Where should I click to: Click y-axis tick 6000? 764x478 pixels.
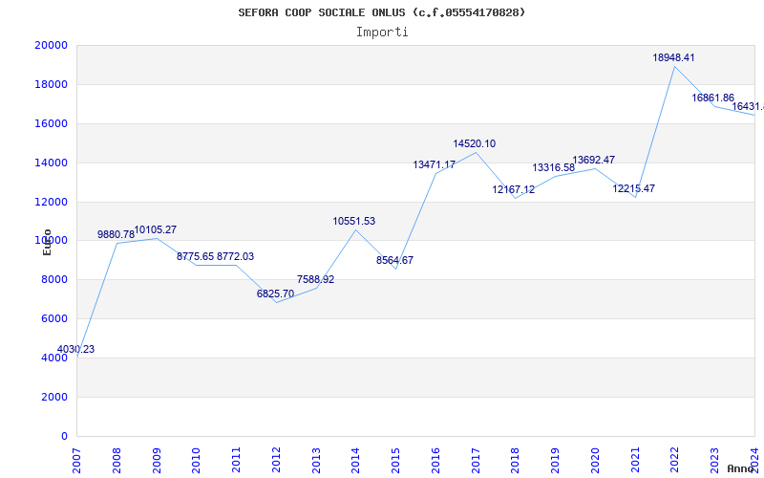(x=54, y=318)
